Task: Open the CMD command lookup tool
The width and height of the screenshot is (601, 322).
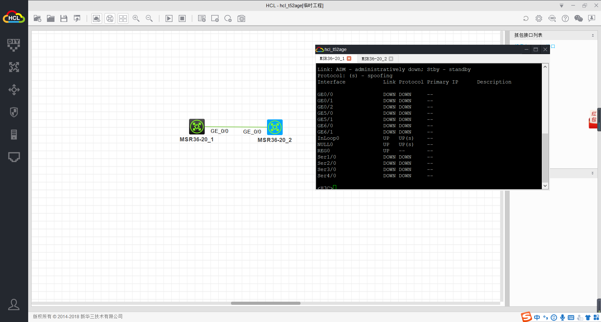Action: tap(552, 19)
